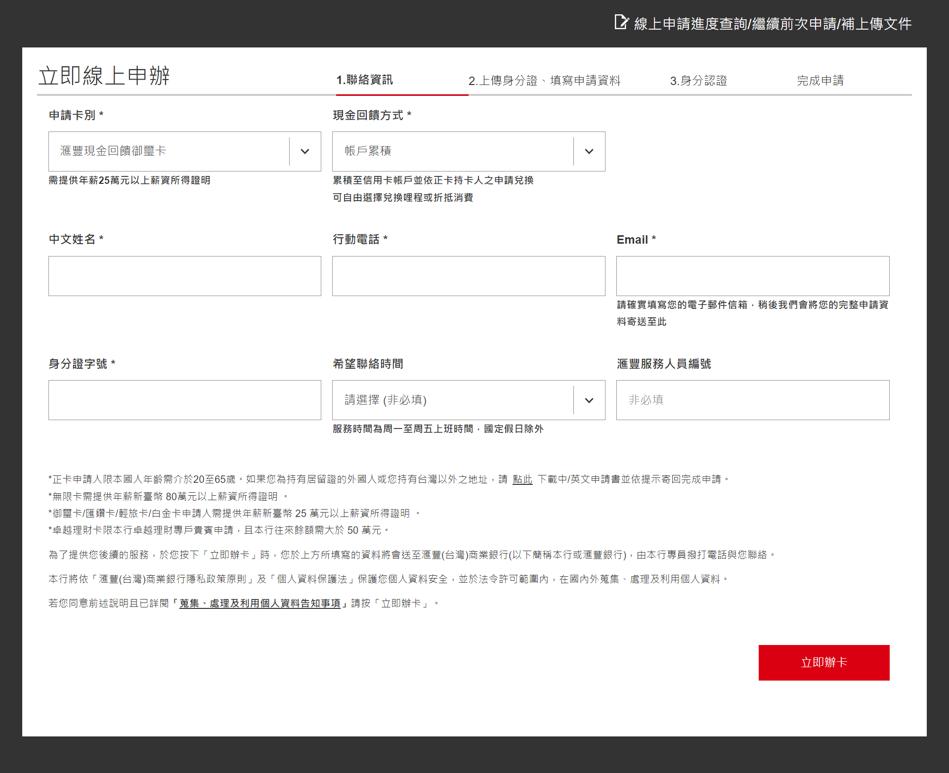Click the chevron arrow of 現金回饋方式 dropdown
Image resolution: width=949 pixels, height=773 pixels.
[x=589, y=151]
